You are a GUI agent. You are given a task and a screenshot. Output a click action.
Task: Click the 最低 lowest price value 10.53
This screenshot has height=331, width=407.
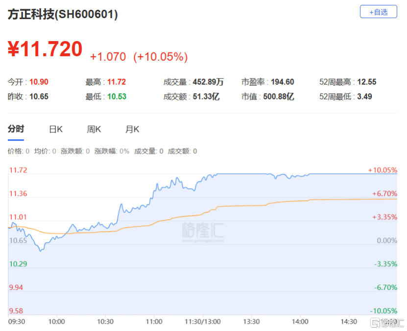click(117, 97)
